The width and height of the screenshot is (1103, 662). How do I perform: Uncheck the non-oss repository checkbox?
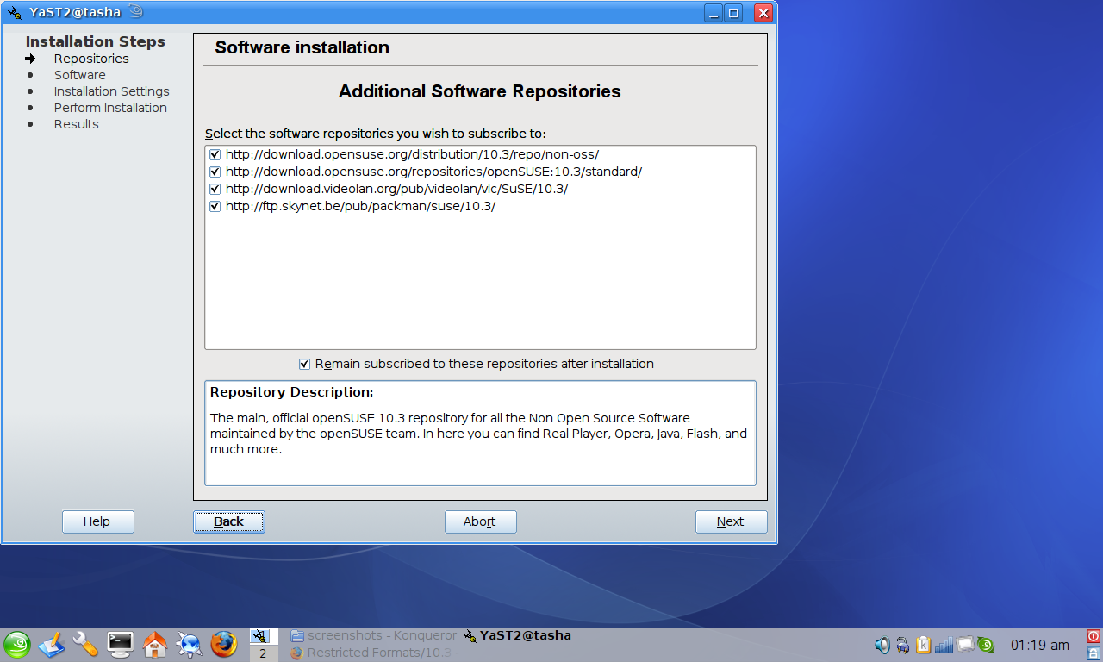point(215,155)
